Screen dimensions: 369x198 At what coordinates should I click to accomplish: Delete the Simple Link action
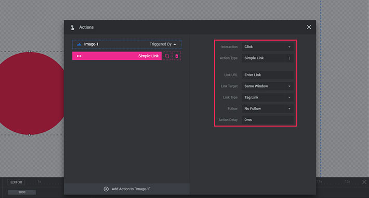pos(177,56)
